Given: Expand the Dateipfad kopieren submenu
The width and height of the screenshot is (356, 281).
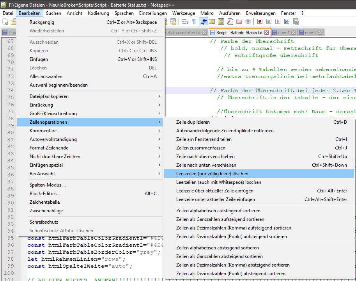Looking at the screenshot, I should 90,96.
